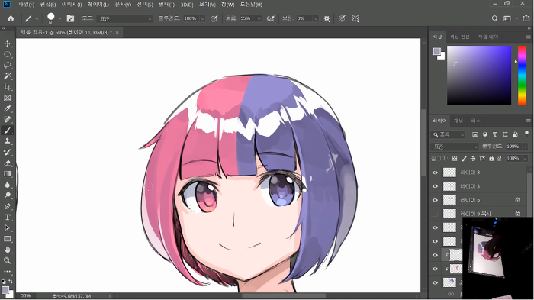The height and width of the screenshot is (300, 534).
Task: Toggle pressure for opacity icon
Action: tap(214, 18)
